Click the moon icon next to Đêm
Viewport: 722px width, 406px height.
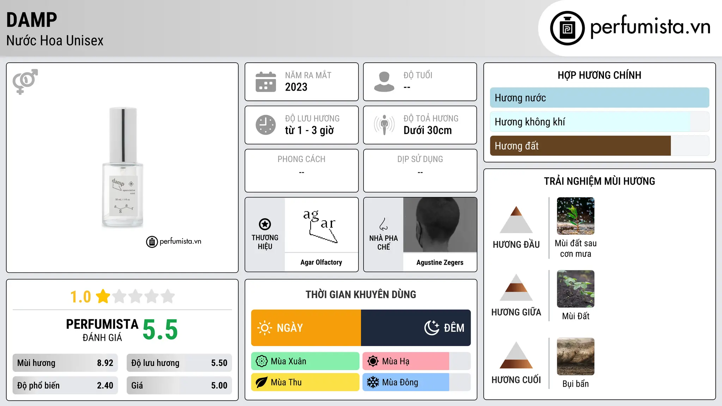(x=432, y=328)
